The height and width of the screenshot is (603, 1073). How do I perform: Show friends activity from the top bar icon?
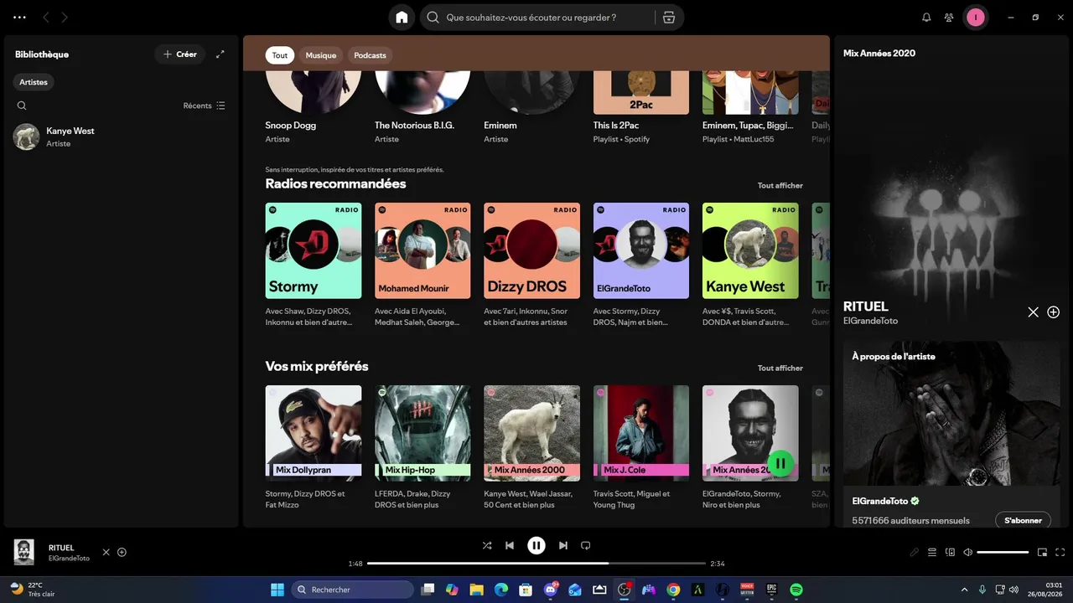coord(949,18)
